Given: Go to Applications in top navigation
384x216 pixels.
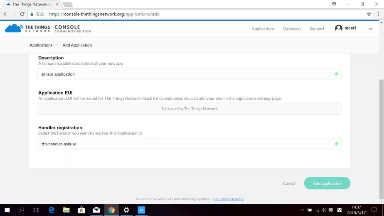Looking at the screenshot, I should coord(263,29).
